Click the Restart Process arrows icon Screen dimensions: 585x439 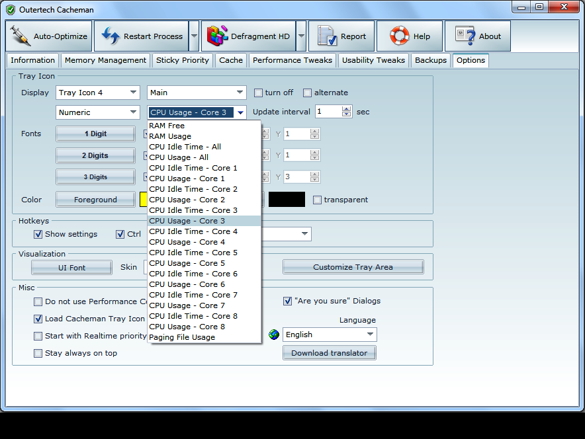pos(111,36)
